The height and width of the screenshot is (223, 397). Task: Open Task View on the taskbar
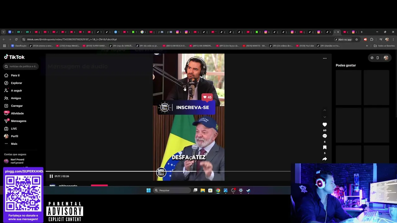pyautogui.click(x=195, y=190)
